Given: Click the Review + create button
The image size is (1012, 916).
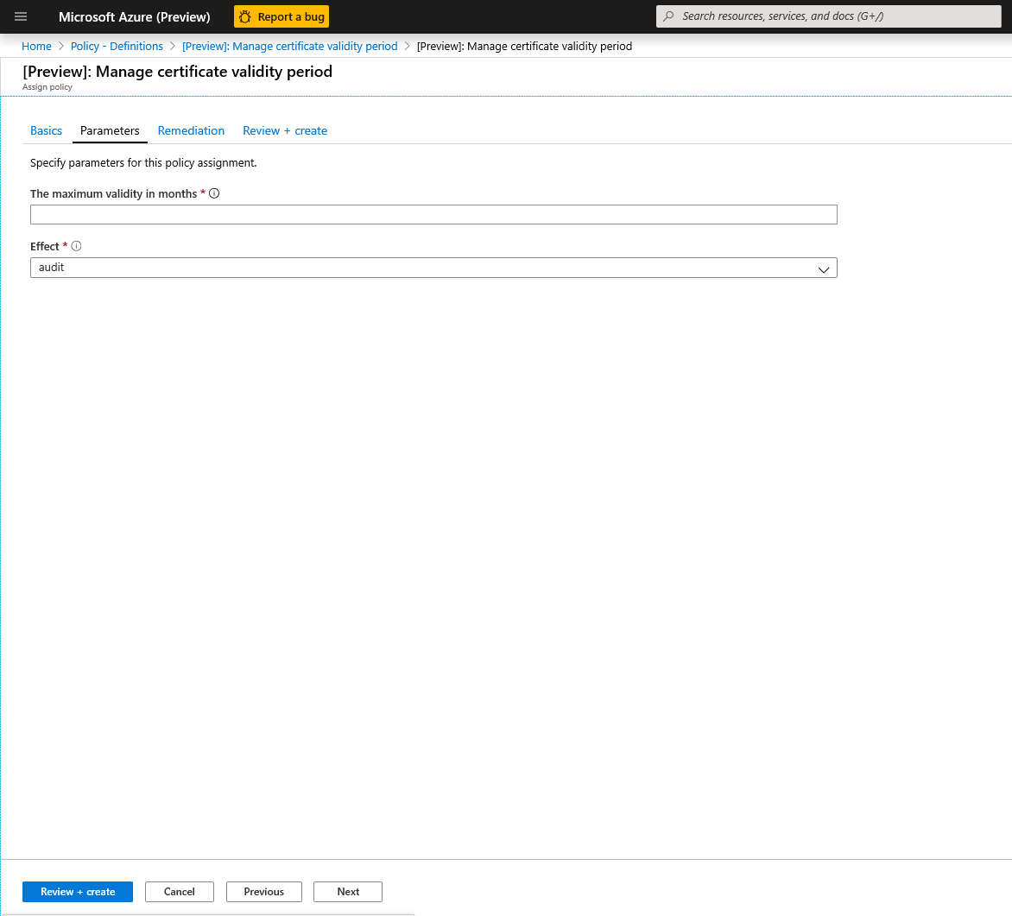Looking at the screenshot, I should [77, 891].
